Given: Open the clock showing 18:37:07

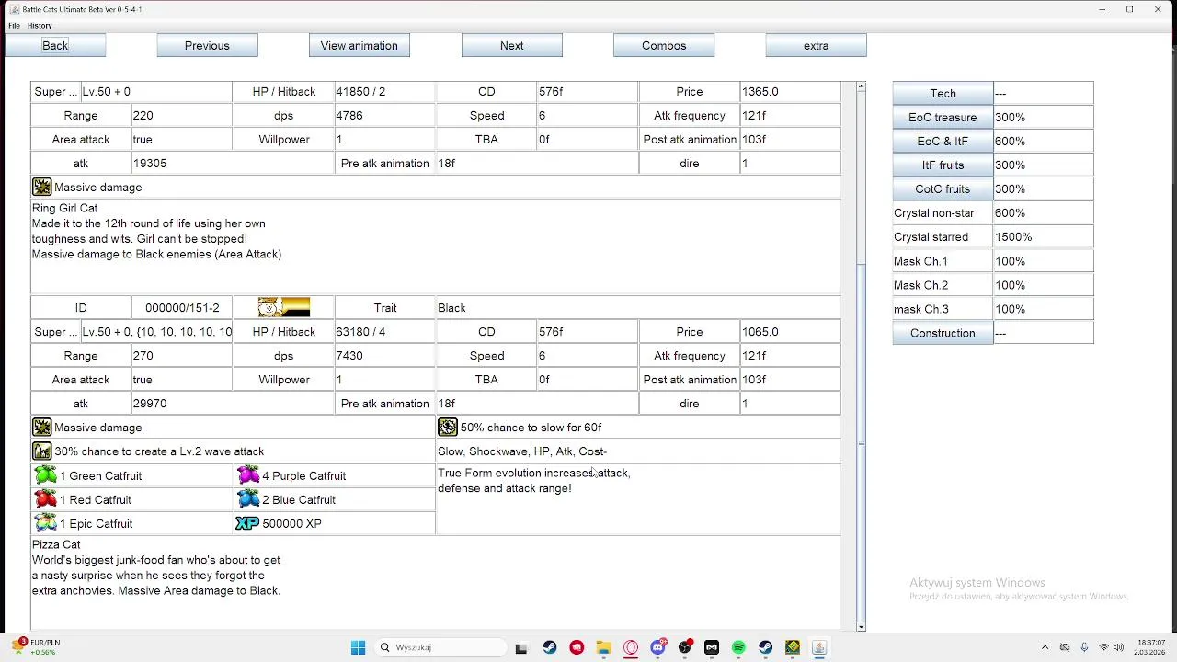Looking at the screenshot, I should coord(1151,647).
